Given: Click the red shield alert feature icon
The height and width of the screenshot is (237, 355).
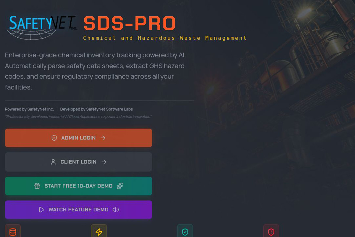Looking at the screenshot, I should click(271, 232).
